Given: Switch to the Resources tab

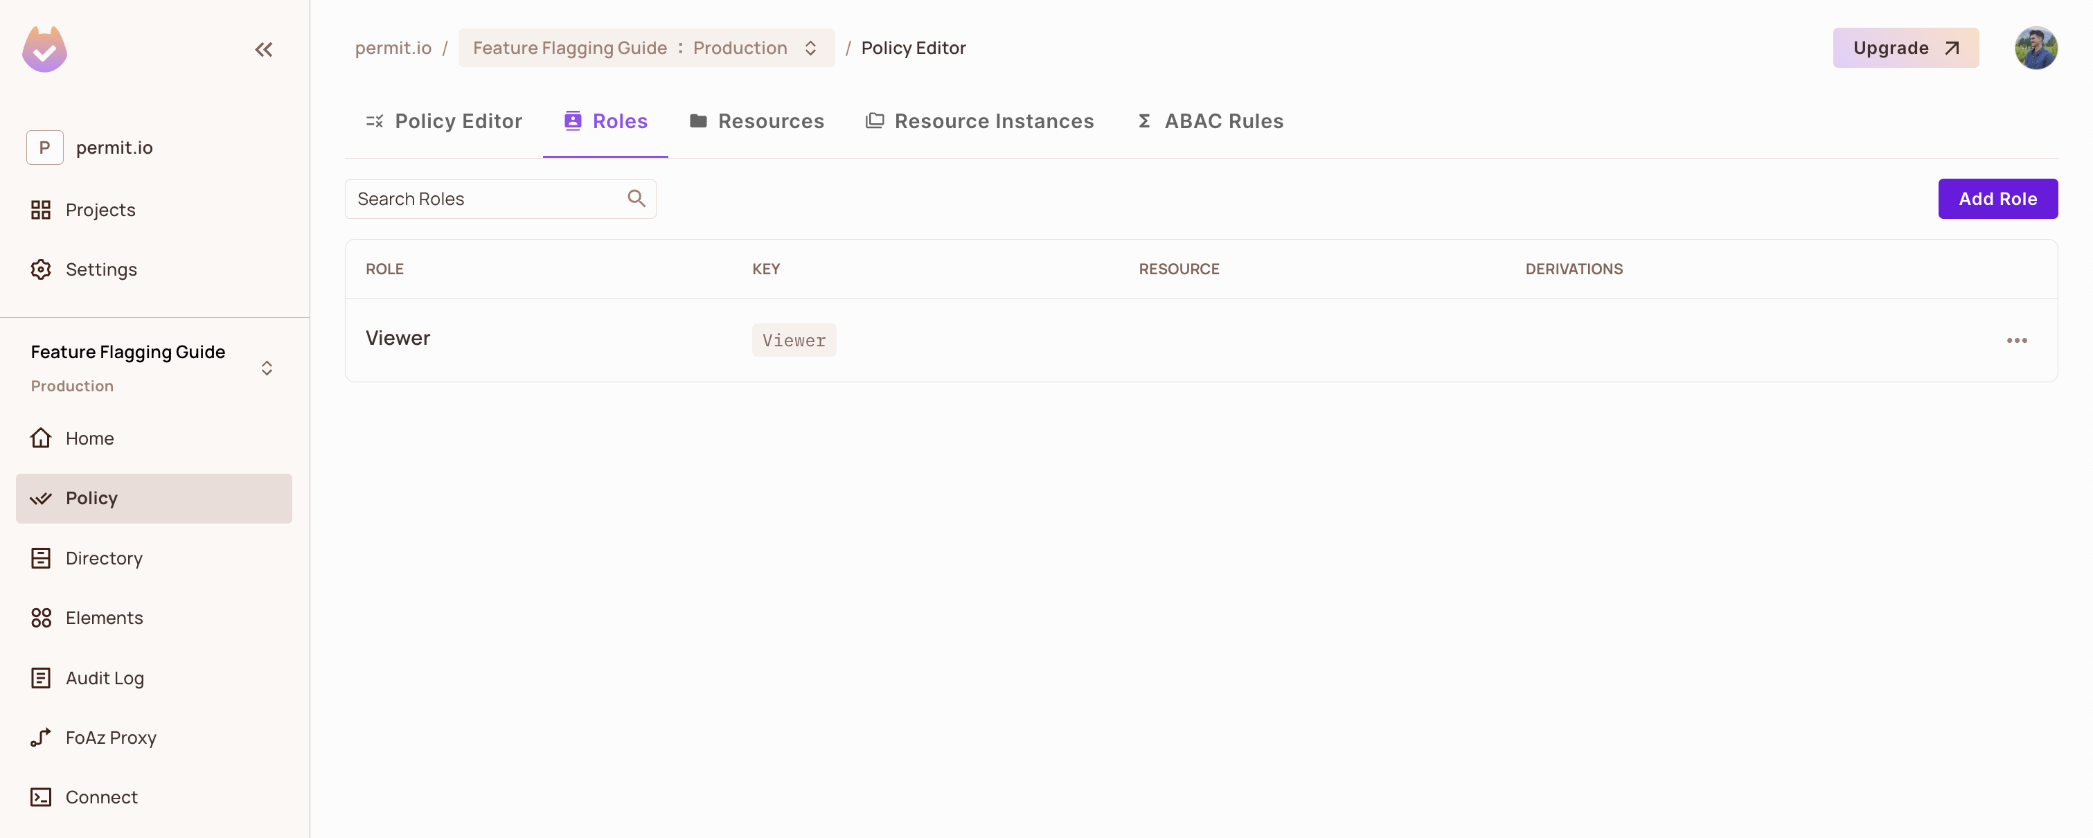Looking at the screenshot, I should pyautogui.click(x=756, y=121).
